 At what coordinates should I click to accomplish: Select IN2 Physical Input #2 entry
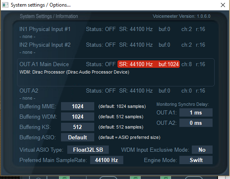tap(45, 45)
